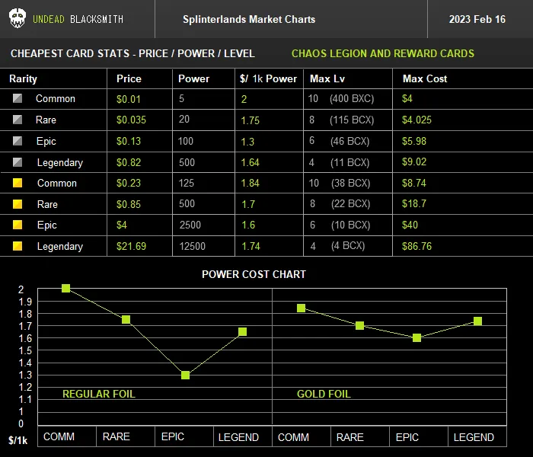
Task: Select the gold foil Epic chart point
Action: [x=417, y=337]
